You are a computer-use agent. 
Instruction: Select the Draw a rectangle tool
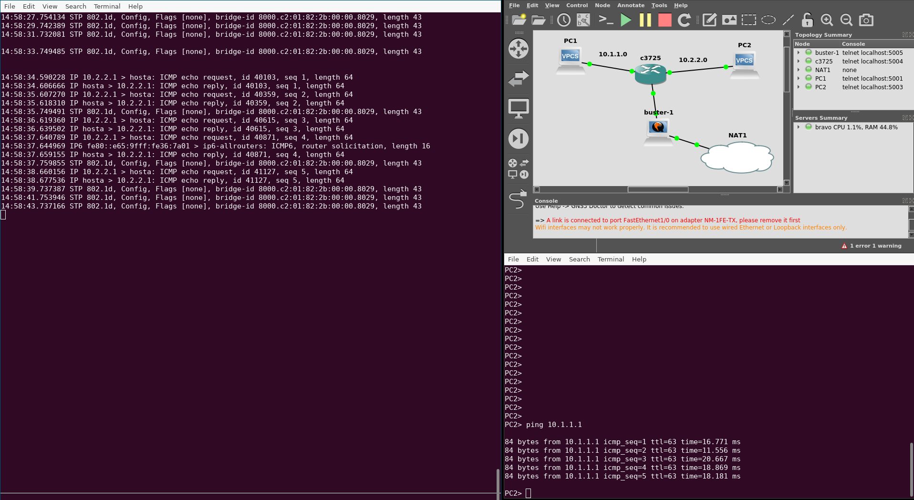click(x=749, y=20)
